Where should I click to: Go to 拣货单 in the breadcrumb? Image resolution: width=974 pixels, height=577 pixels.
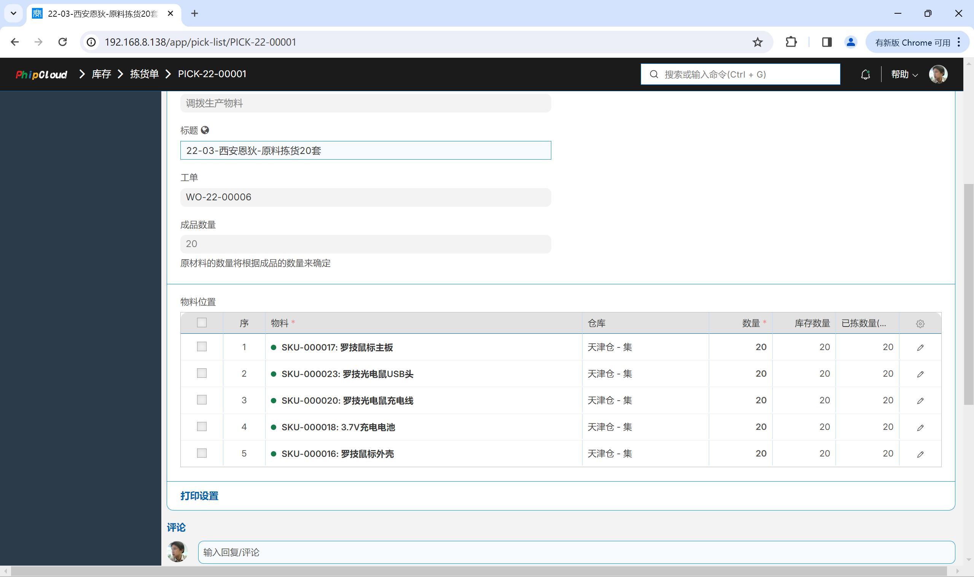pyautogui.click(x=144, y=74)
